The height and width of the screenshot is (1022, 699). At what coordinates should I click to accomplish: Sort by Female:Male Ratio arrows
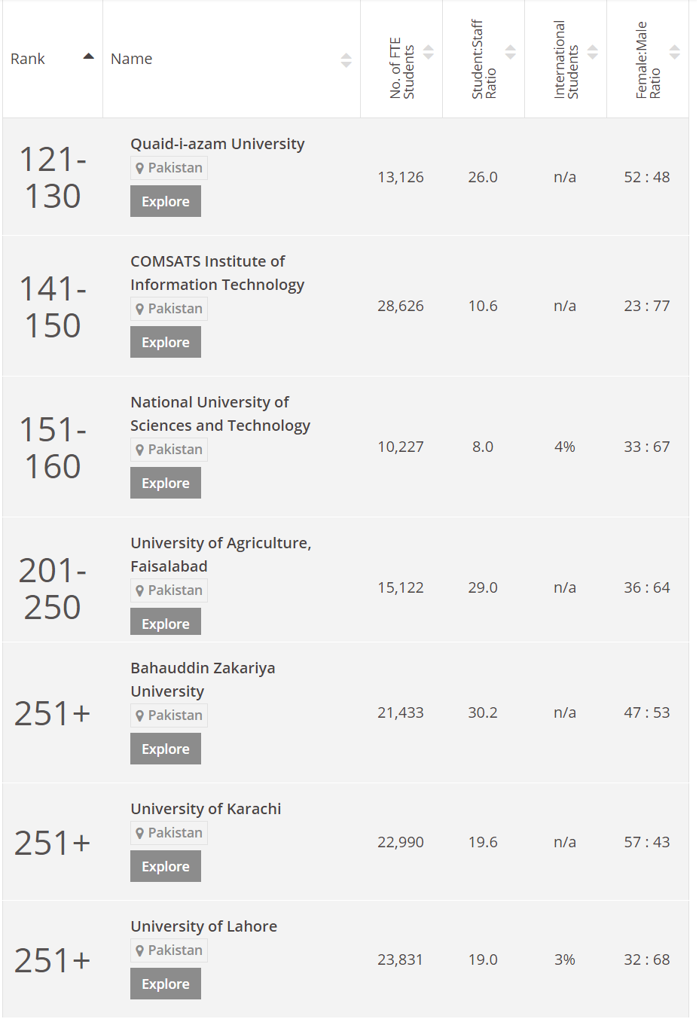[675, 52]
